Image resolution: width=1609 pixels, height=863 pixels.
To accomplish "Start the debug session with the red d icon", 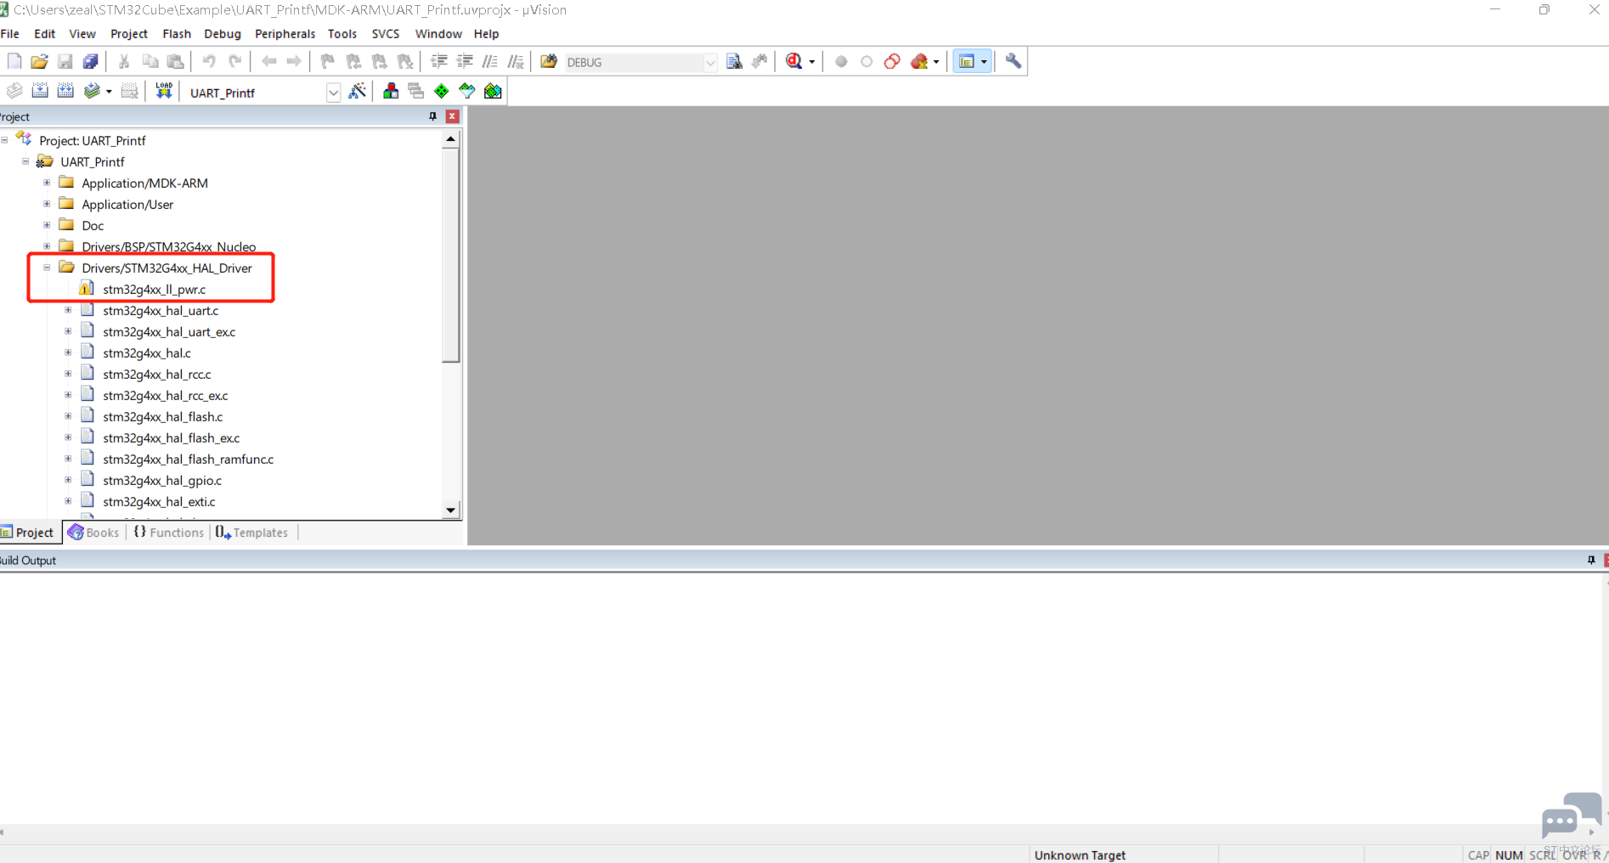I will (794, 61).
